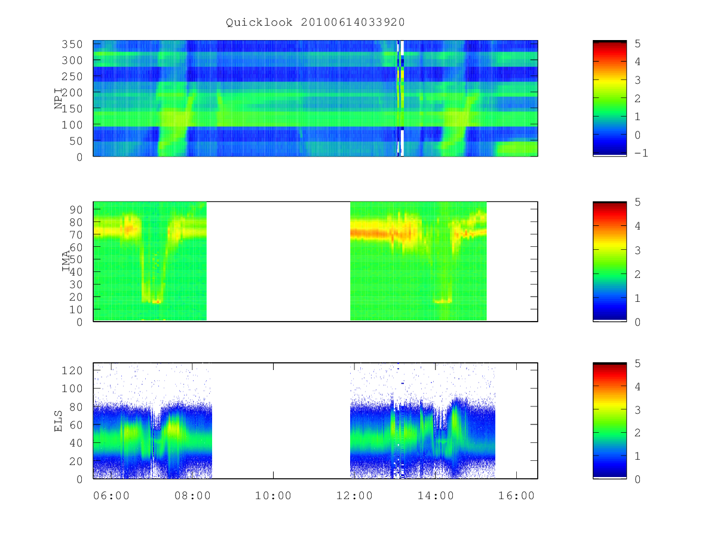Select the NPI colorbar at the top
This screenshot has width=717, height=538.
pyautogui.click(x=609, y=99)
